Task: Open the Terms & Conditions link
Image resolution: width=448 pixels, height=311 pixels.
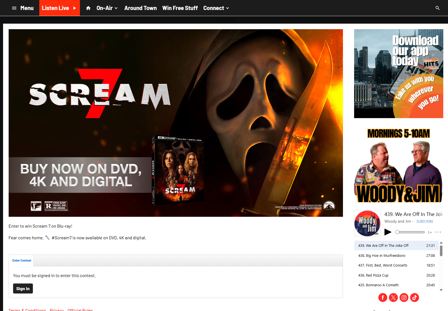Action: 27,310
